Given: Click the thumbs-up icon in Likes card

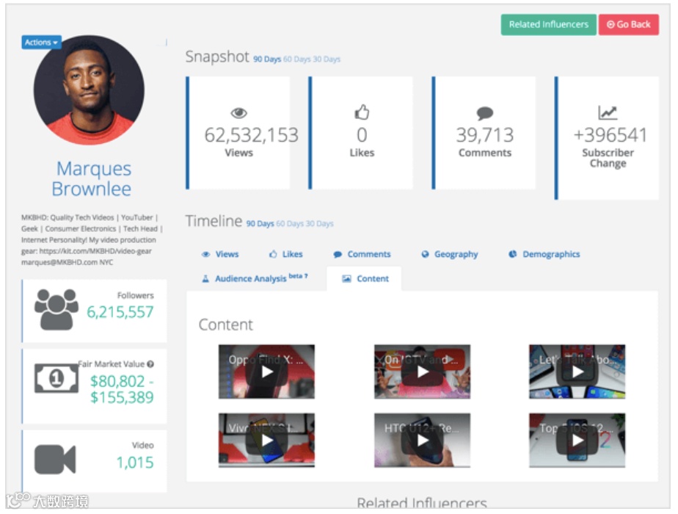Looking at the screenshot, I should [362, 112].
